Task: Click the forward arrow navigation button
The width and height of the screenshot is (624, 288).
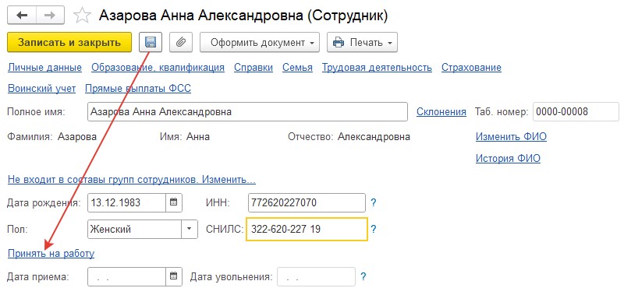Action: [51, 16]
